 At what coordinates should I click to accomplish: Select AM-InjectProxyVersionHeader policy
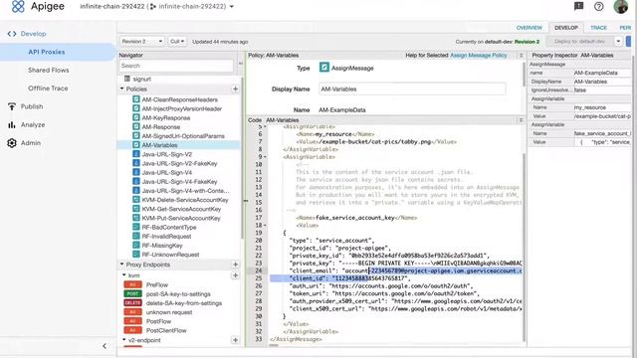[181, 108]
